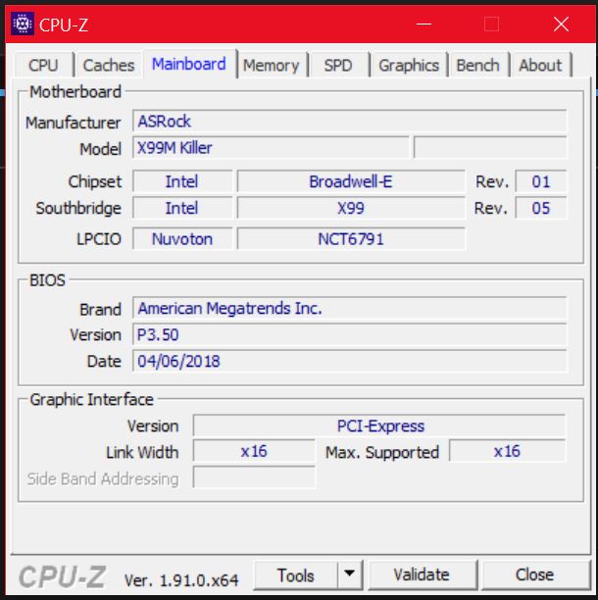Viewport: 598px width, 600px height.
Task: Select the American Megatrends Inc. brand field
Action: click(x=350, y=308)
